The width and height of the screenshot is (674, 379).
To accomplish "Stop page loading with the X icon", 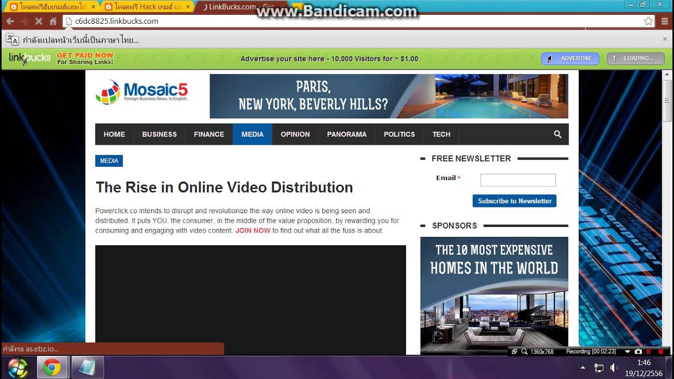I will click(38, 21).
